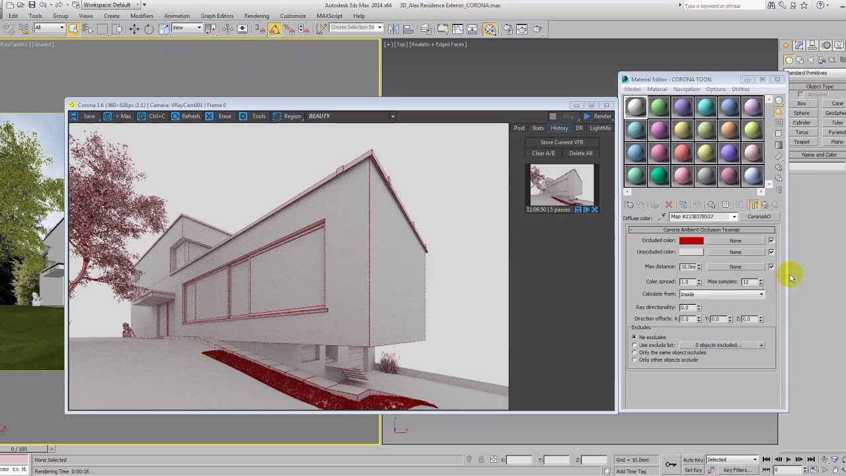Open the Graph Editors menu
Image resolution: width=846 pixels, height=476 pixels.
click(217, 16)
